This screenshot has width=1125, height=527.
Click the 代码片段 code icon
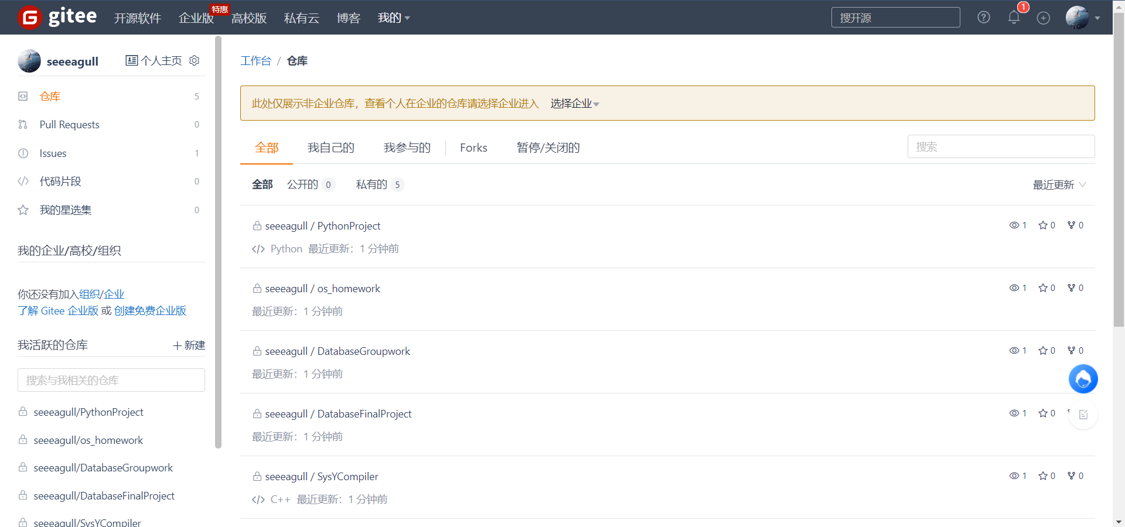[23, 181]
